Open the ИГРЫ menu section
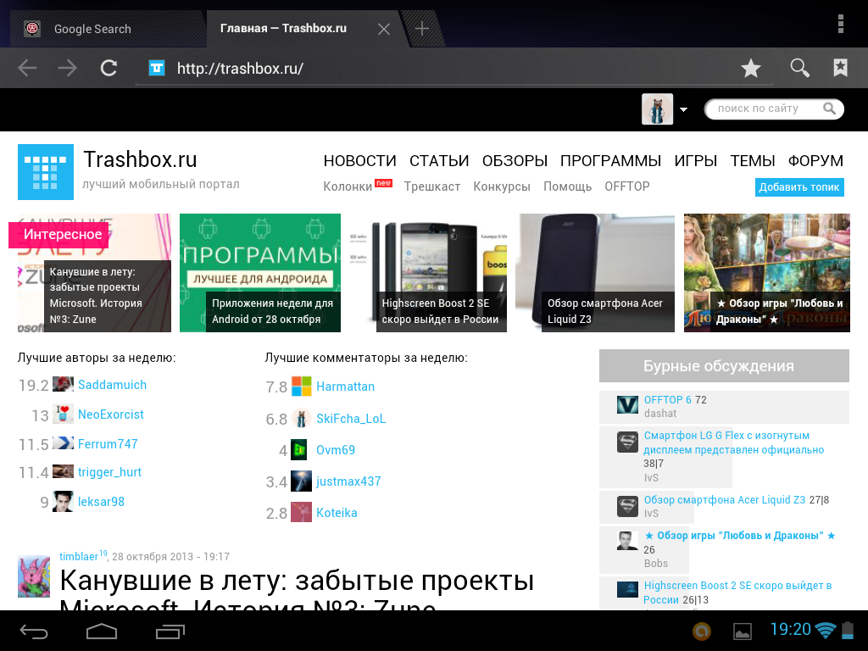 [x=696, y=161]
